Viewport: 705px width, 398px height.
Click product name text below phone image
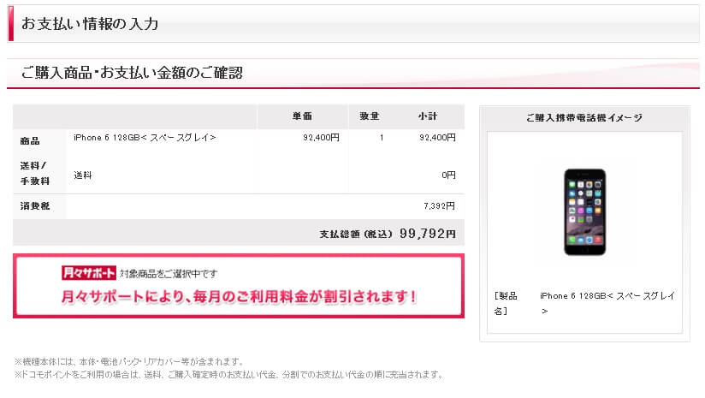point(607,303)
